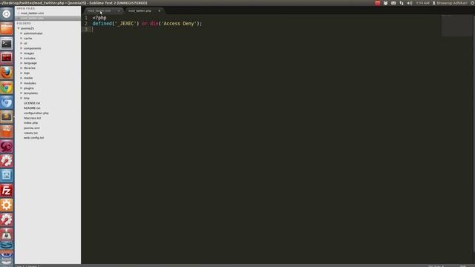This screenshot has width=475, height=267.
Task: Open configuration.php in the sidebar
Action: pyautogui.click(x=36, y=113)
